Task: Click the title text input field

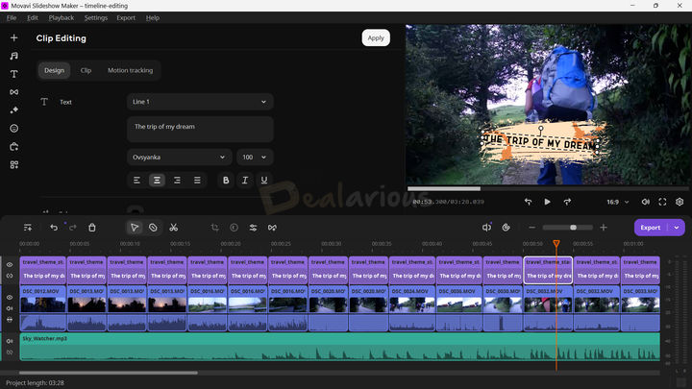Action: [x=200, y=130]
